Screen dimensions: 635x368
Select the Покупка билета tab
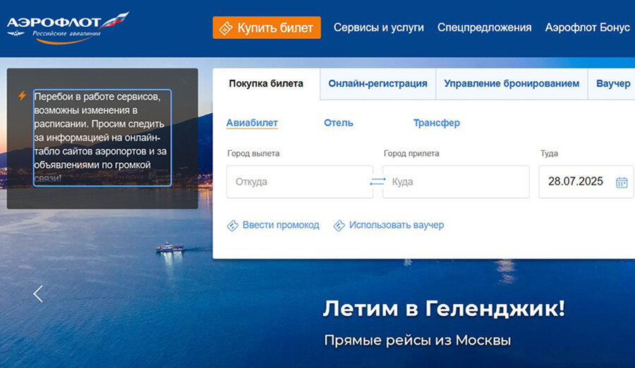coord(266,83)
